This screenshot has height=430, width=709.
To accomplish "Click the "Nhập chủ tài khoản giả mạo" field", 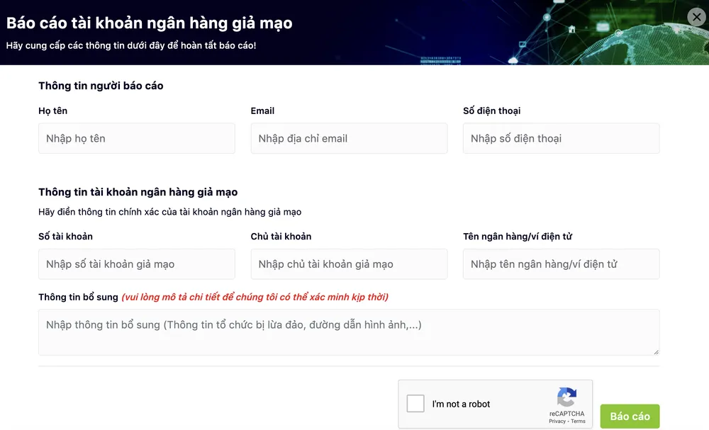I will [x=349, y=264].
